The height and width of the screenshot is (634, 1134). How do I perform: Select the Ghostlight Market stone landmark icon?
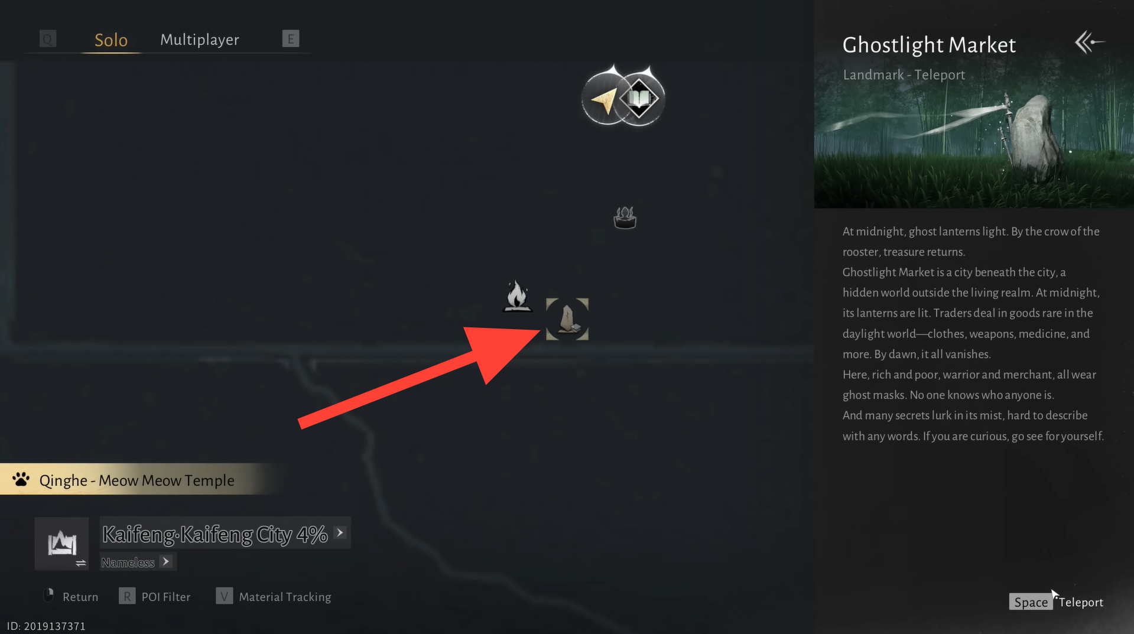click(x=567, y=319)
